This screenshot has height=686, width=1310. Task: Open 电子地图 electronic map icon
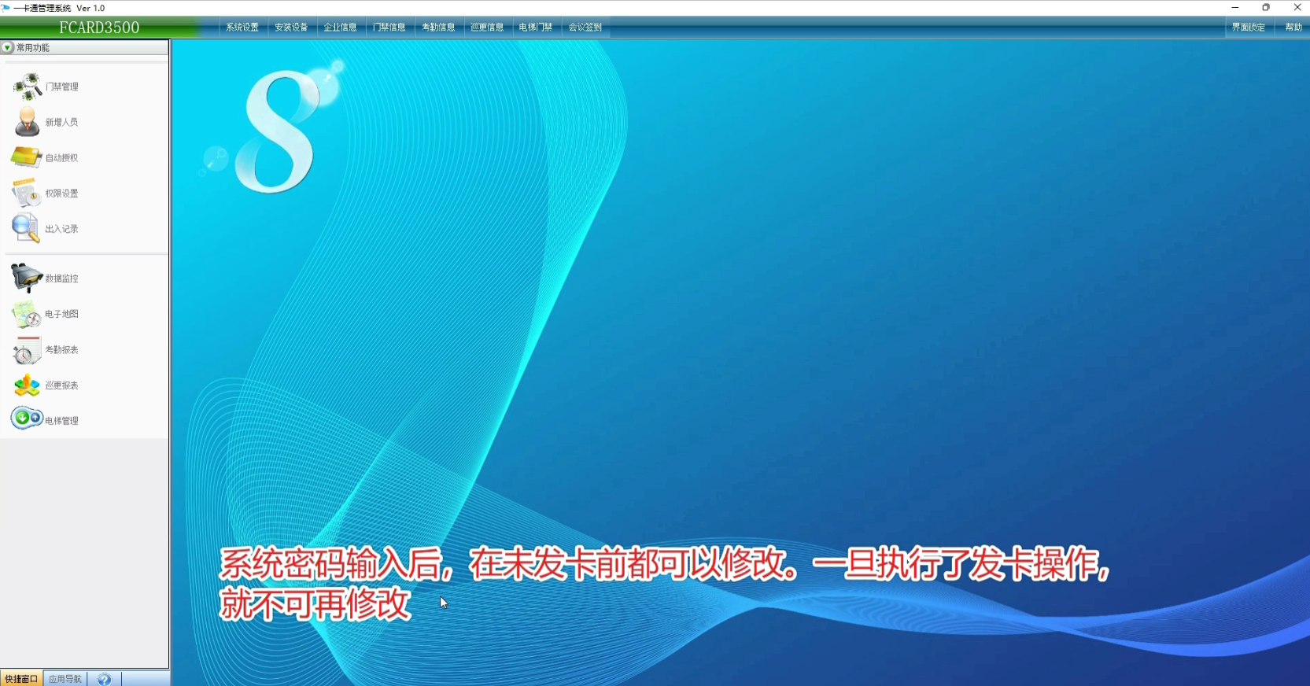pyautogui.click(x=26, y=314)
